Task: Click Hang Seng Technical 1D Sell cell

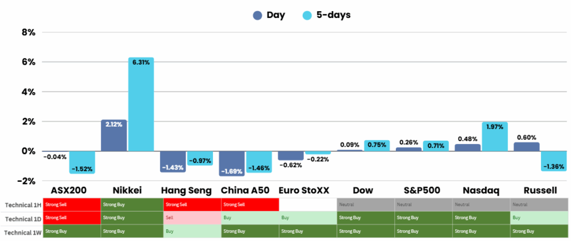Action: [190, 218]
